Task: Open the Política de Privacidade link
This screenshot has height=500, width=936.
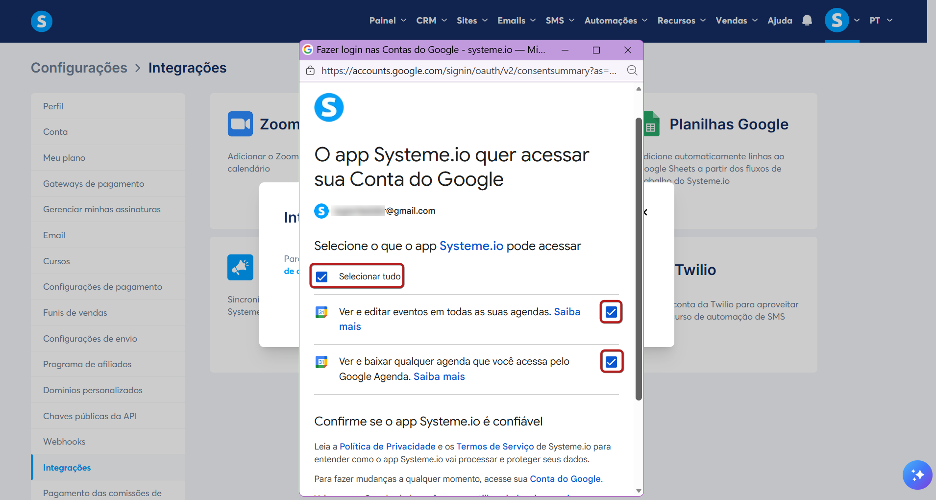Action: tap(388, 447)
